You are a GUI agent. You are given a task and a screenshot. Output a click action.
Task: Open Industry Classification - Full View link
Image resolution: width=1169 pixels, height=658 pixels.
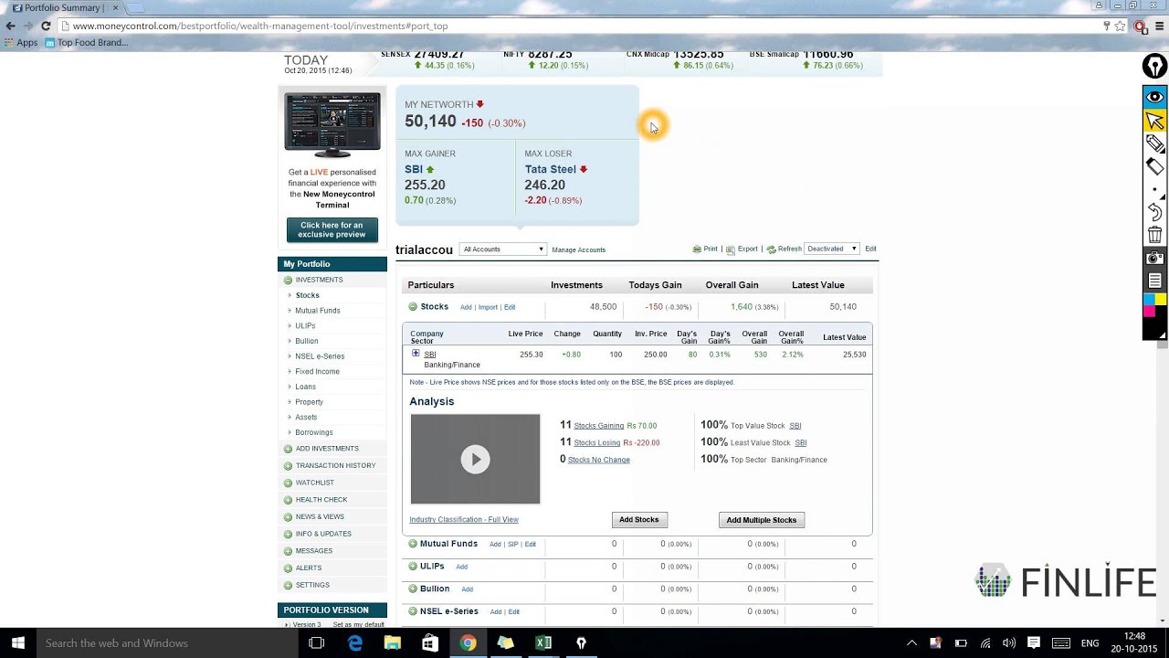pyautogui.click(x=464, y=520)
